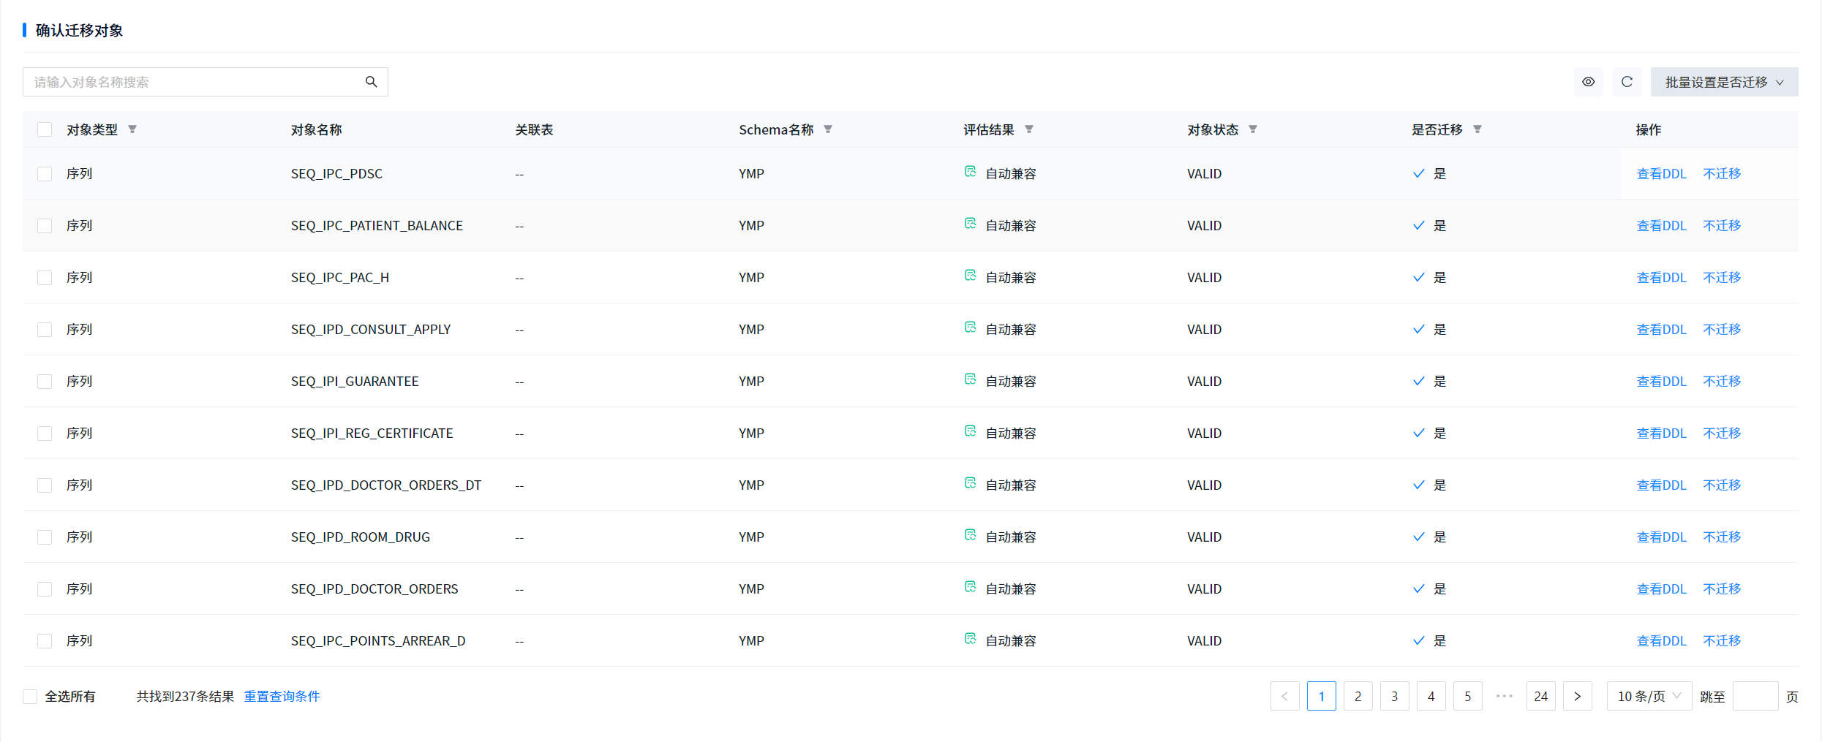Check the SEQ_IPC_PDSC row checkbox
This screenshot has height=742, width=1822.
coord(45,174)
